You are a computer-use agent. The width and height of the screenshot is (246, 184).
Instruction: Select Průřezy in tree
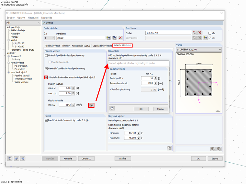pos(15,37)
